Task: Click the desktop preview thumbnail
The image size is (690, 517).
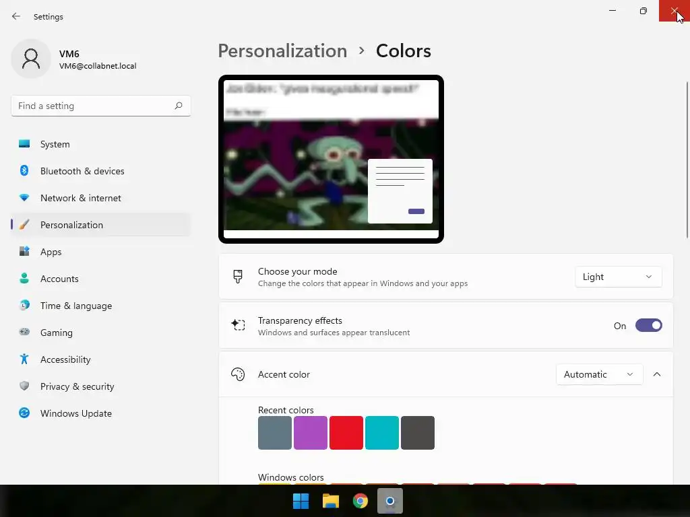Action: [331, 159]
